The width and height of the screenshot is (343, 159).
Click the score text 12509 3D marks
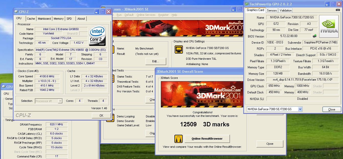205,124
